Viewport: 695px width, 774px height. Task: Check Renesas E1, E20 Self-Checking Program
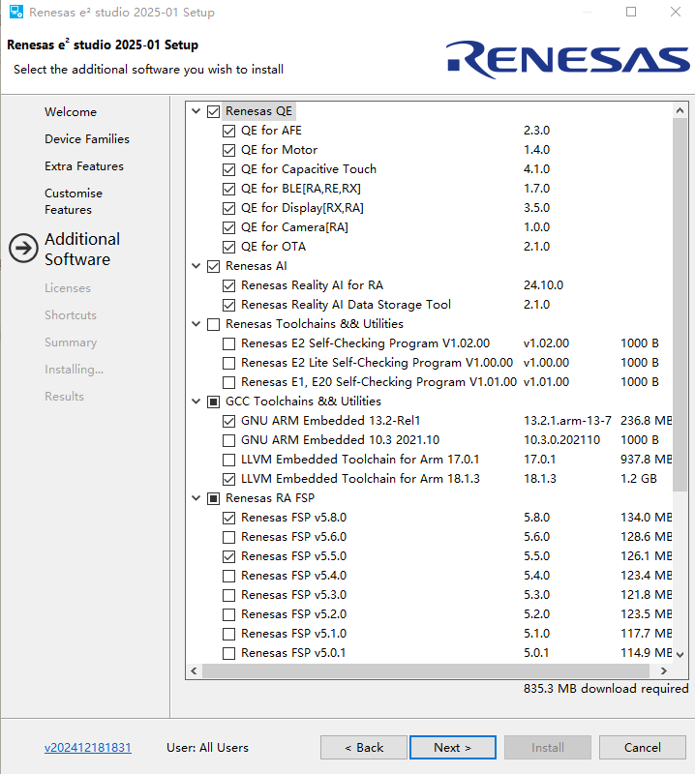tap(228, 382)
